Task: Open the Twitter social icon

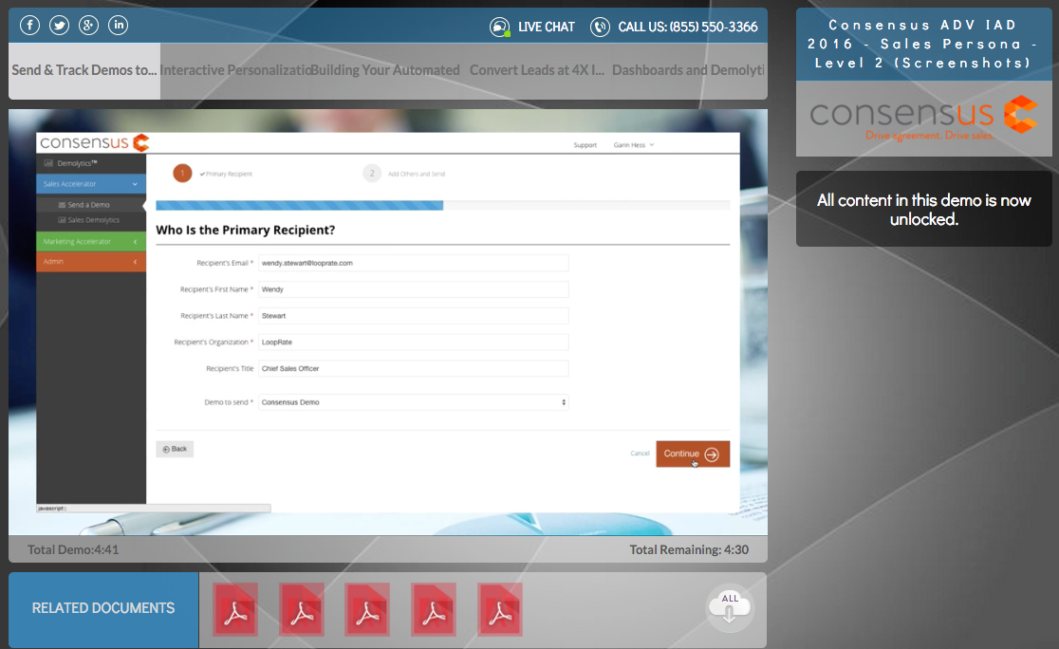Action: pos(60,26)
